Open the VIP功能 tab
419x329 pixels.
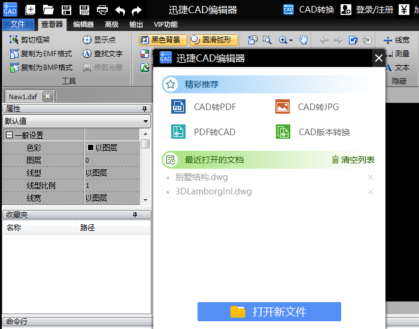166,25
